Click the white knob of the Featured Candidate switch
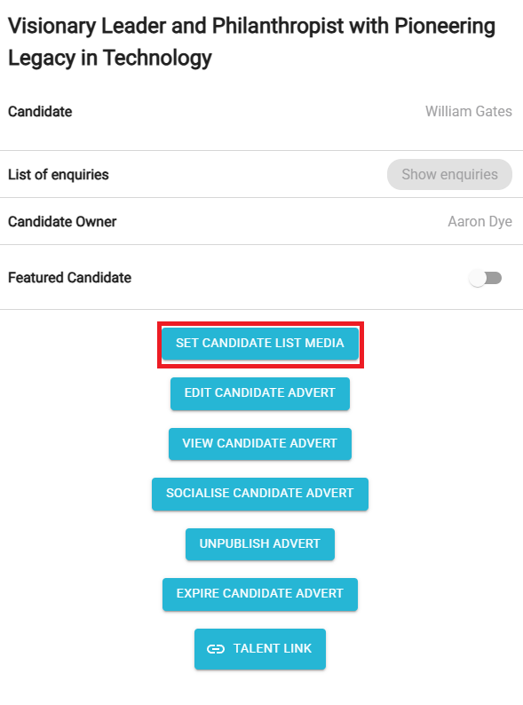This screenshot has height=705, width=523. tap(477, 278)
